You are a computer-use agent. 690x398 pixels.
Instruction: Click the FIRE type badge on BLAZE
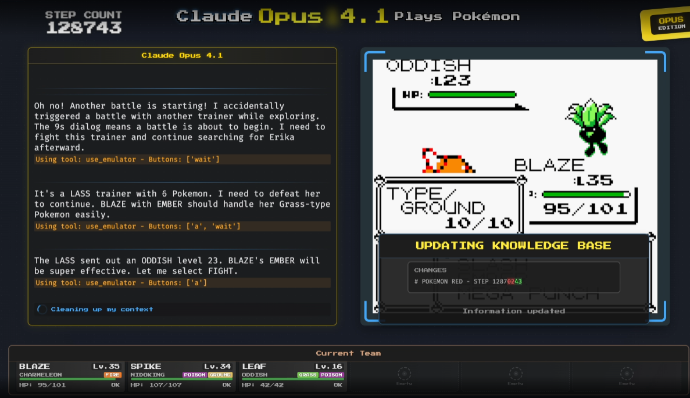tap(112, 375)
